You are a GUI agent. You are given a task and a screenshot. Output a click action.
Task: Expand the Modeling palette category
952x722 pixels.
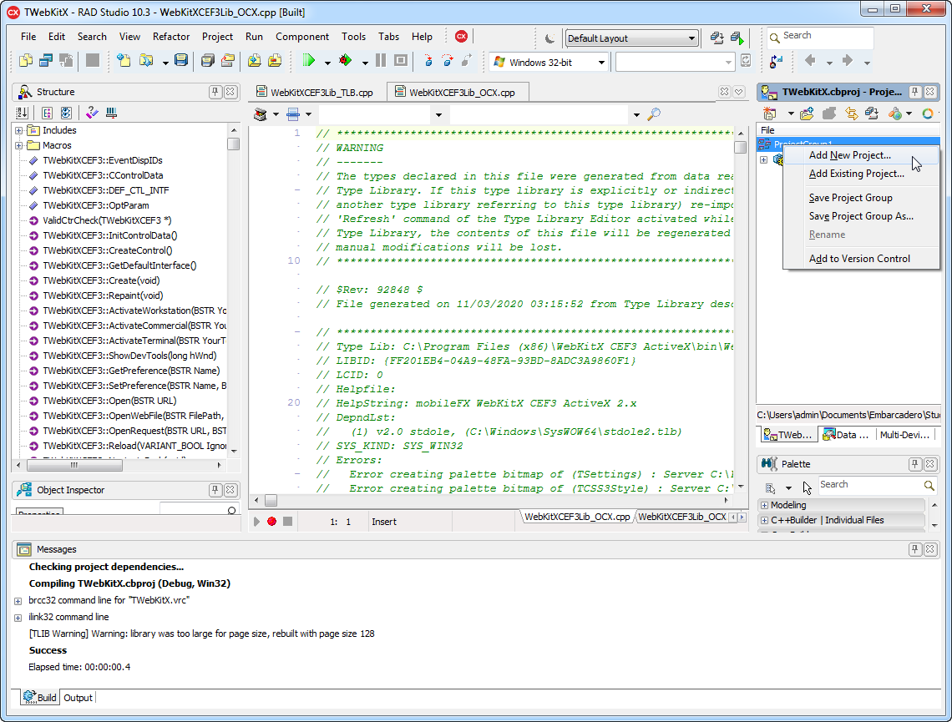tap(765, 505)
